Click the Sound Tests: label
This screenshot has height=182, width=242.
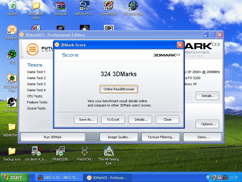click(37, 108)
